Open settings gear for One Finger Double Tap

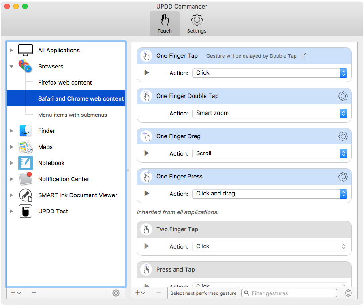click(x=343, y=96)
